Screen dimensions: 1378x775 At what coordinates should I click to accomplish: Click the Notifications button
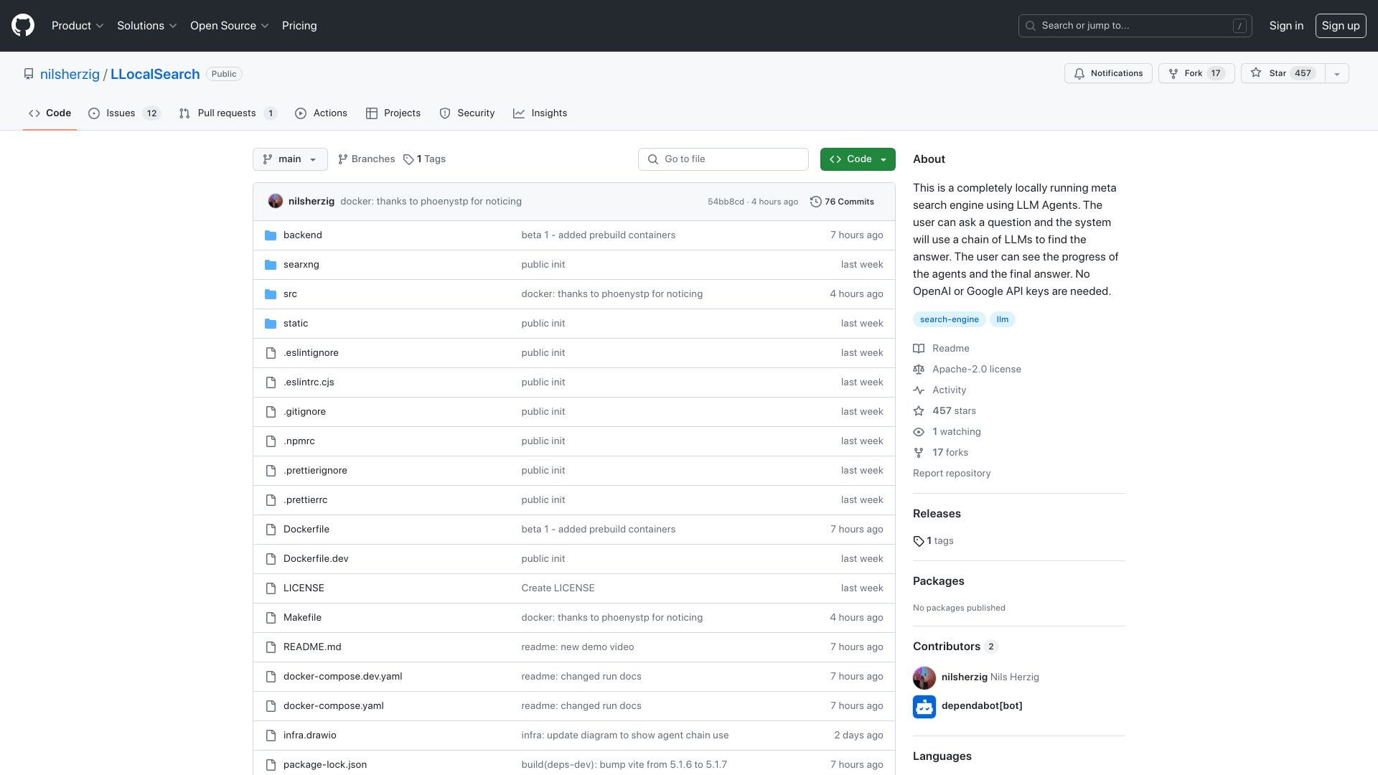[1108, 74]
